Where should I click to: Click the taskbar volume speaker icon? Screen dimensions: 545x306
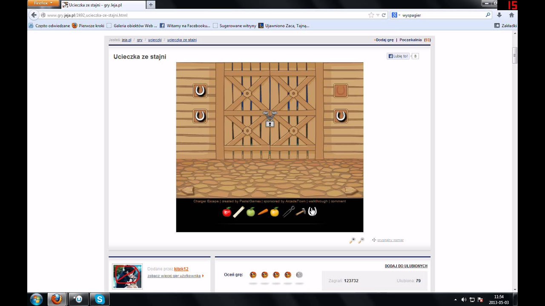click(x=464, y=300)
